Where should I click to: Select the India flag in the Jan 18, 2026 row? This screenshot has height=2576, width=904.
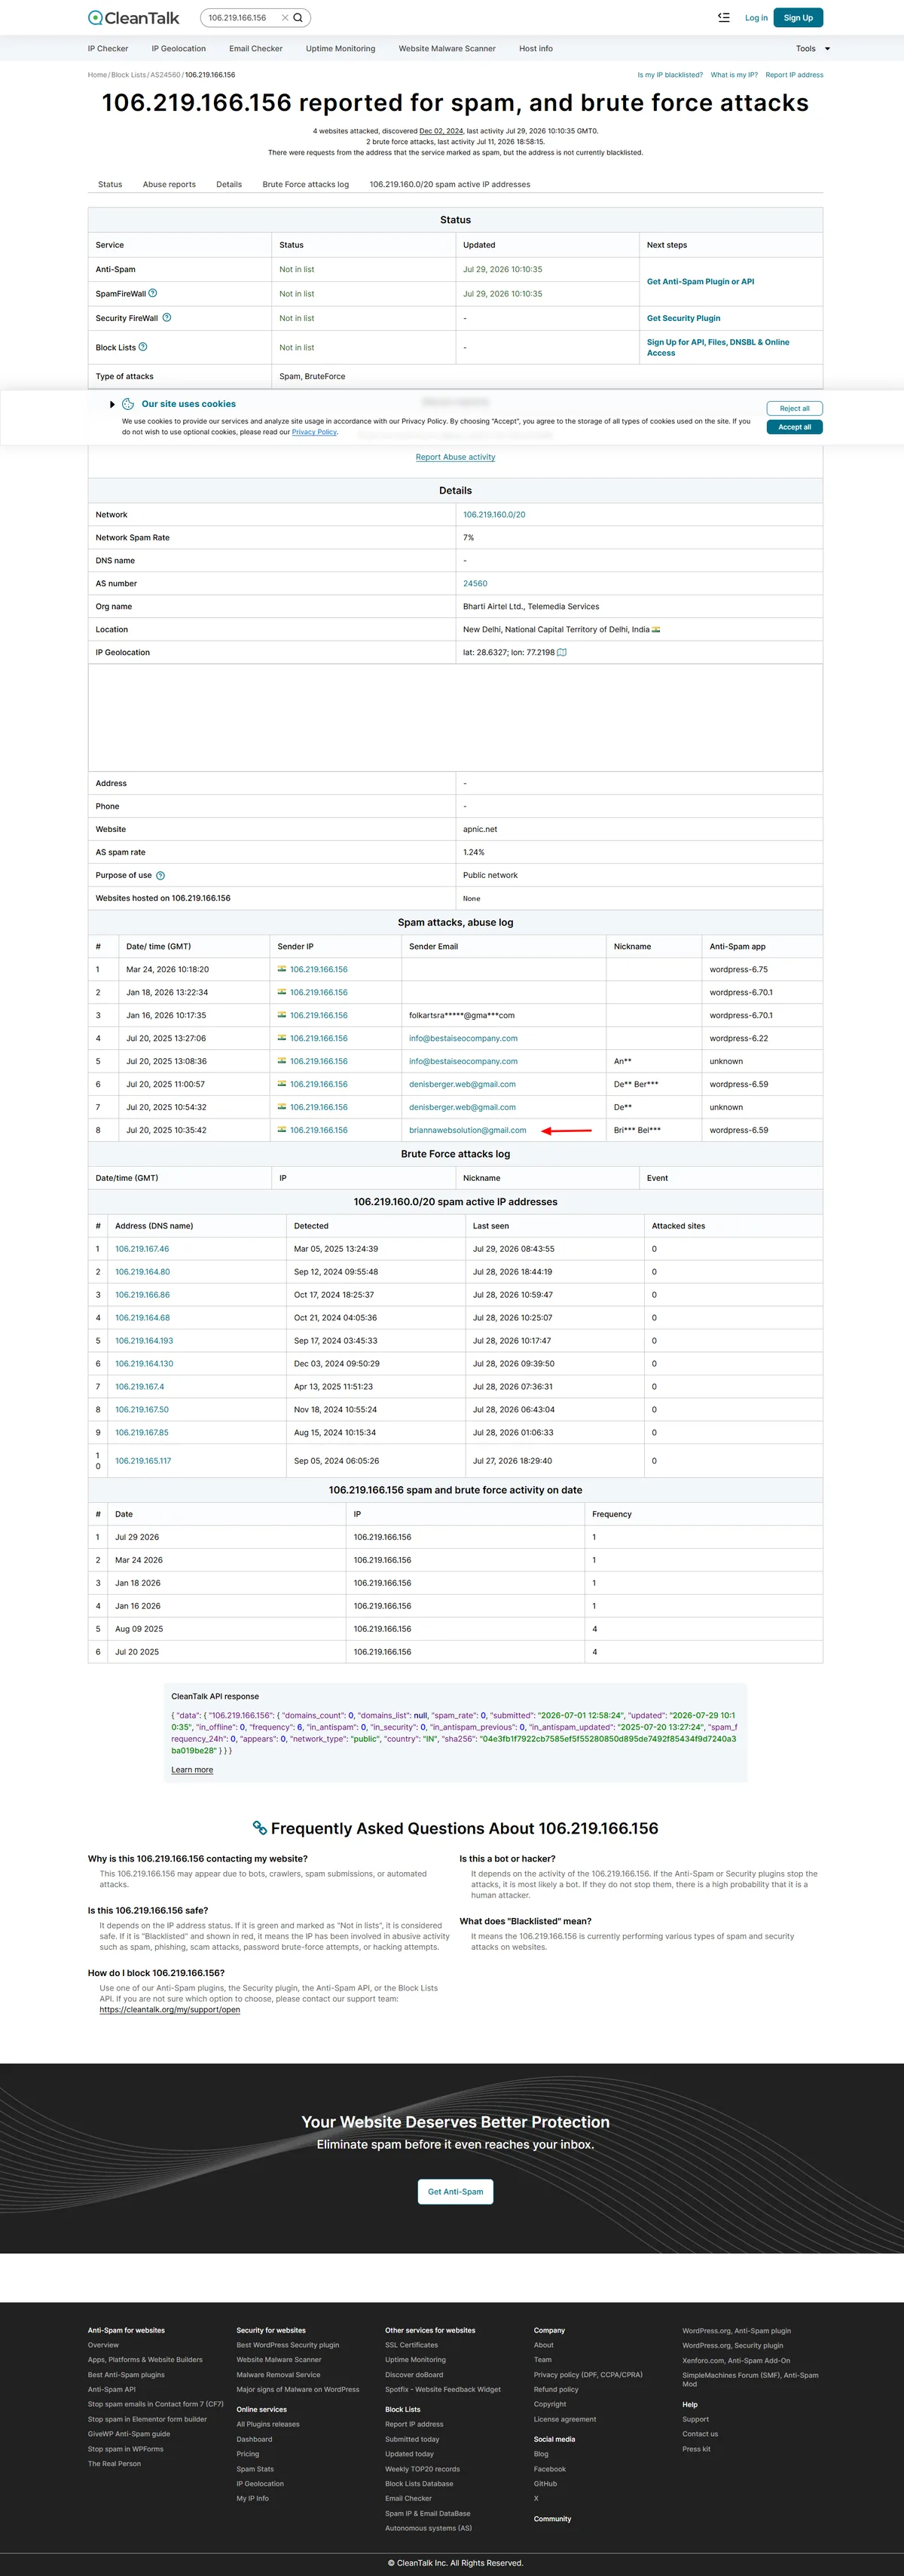[282, 992]
